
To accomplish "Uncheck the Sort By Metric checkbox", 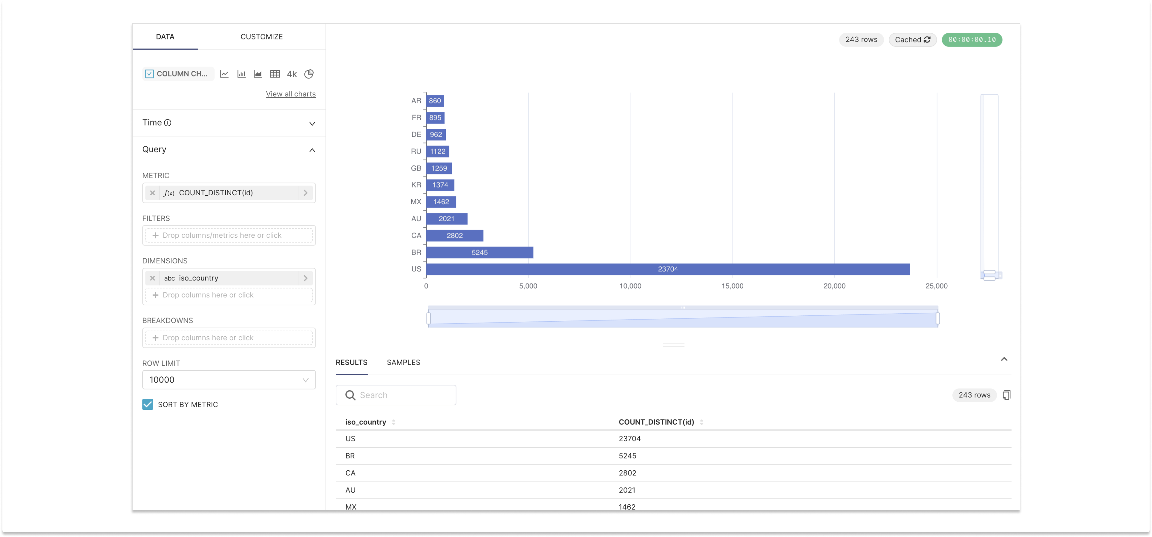I will pyautogui.click(x=148, y=404).
